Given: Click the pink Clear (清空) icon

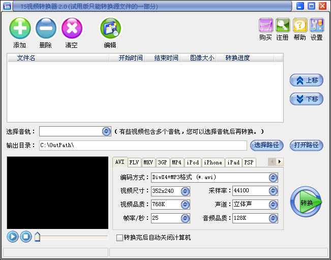Looking at the screenshot, I should (72, 28).
